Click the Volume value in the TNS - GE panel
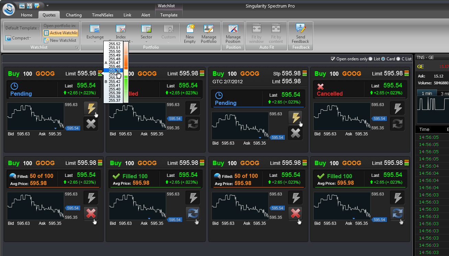Image resolution: width=449 pixels, height=256 pixels. click(441, 83)
